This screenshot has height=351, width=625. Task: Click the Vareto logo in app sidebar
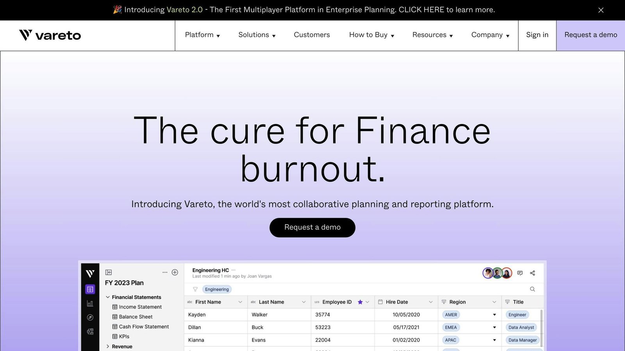(90, 273)
